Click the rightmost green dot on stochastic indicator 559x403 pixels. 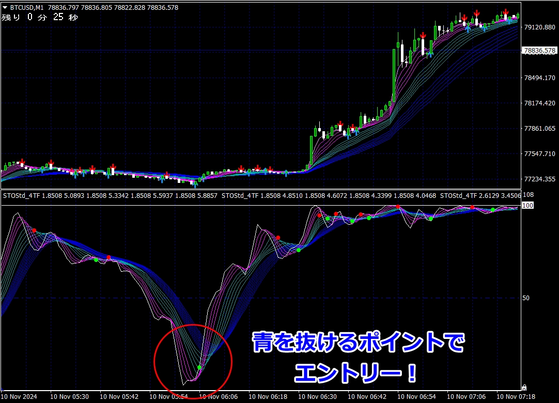click(493, 210)
